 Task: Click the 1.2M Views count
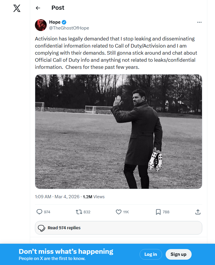tap(93, 197)
